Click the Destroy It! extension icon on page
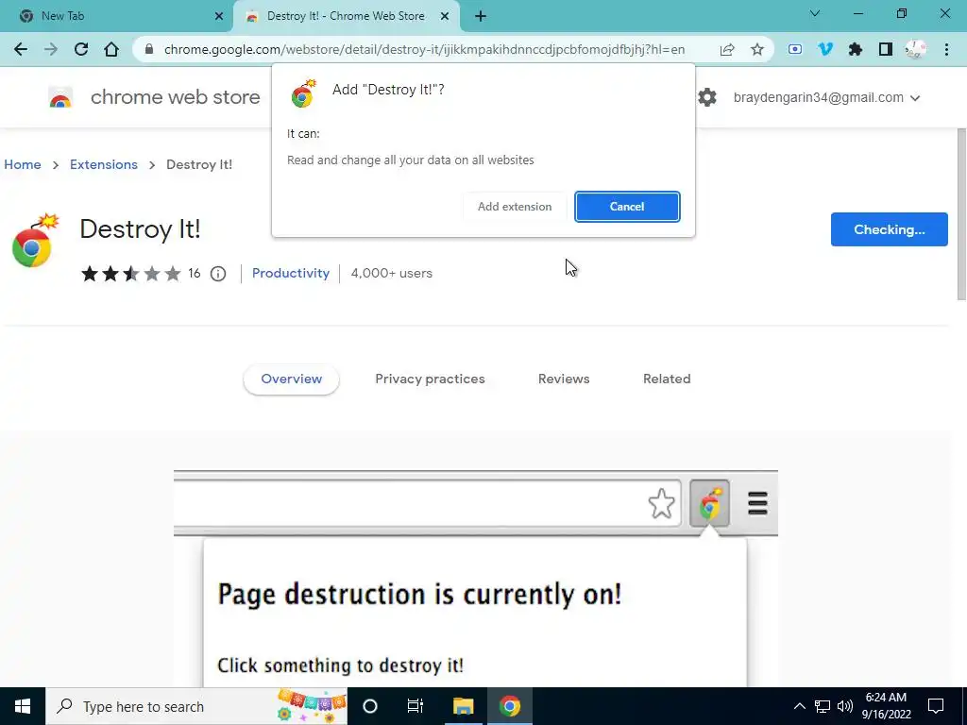 tap(34, 241)
